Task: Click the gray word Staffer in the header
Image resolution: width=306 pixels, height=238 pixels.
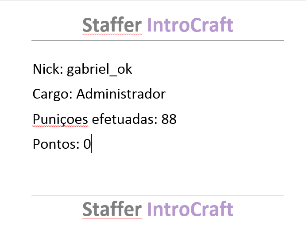Action: click(x=112, y=25)
